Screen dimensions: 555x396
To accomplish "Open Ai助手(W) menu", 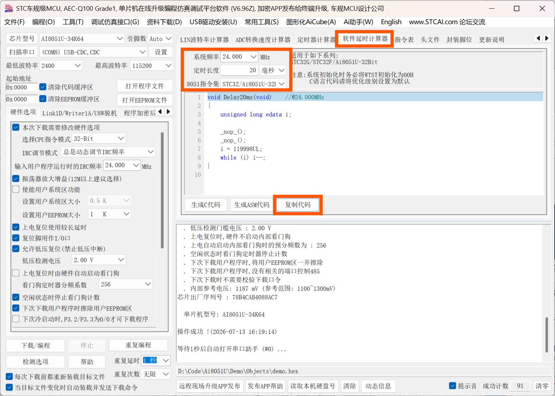I will tap(358, 22).
